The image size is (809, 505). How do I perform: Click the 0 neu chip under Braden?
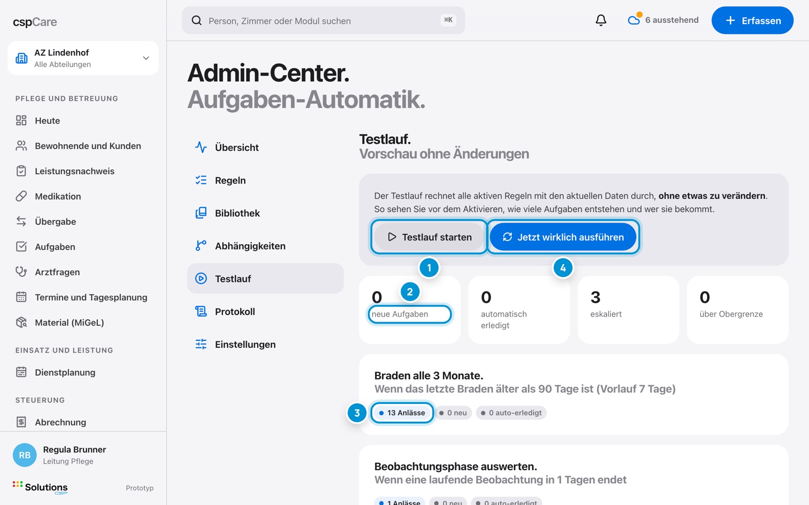454,413
